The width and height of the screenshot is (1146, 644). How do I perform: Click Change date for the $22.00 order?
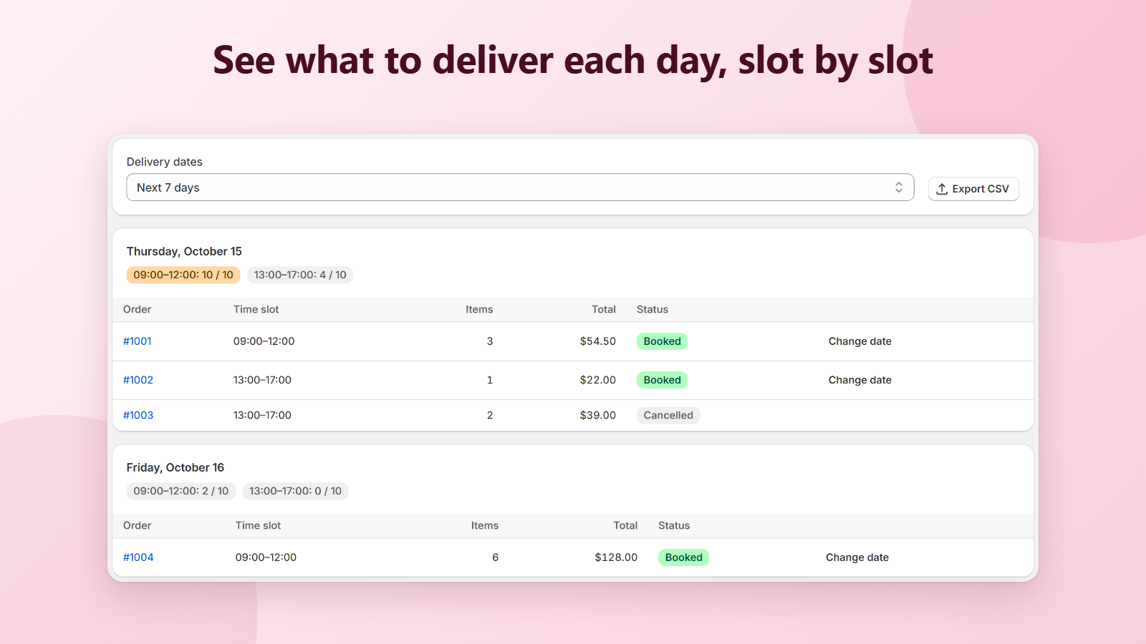(x=860, y=380)
